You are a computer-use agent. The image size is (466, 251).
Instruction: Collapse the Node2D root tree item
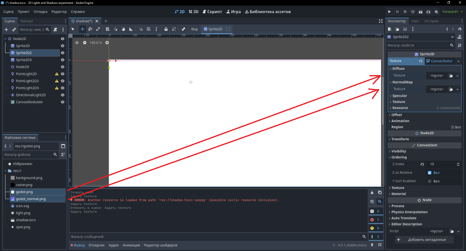[x=5, y=39]
